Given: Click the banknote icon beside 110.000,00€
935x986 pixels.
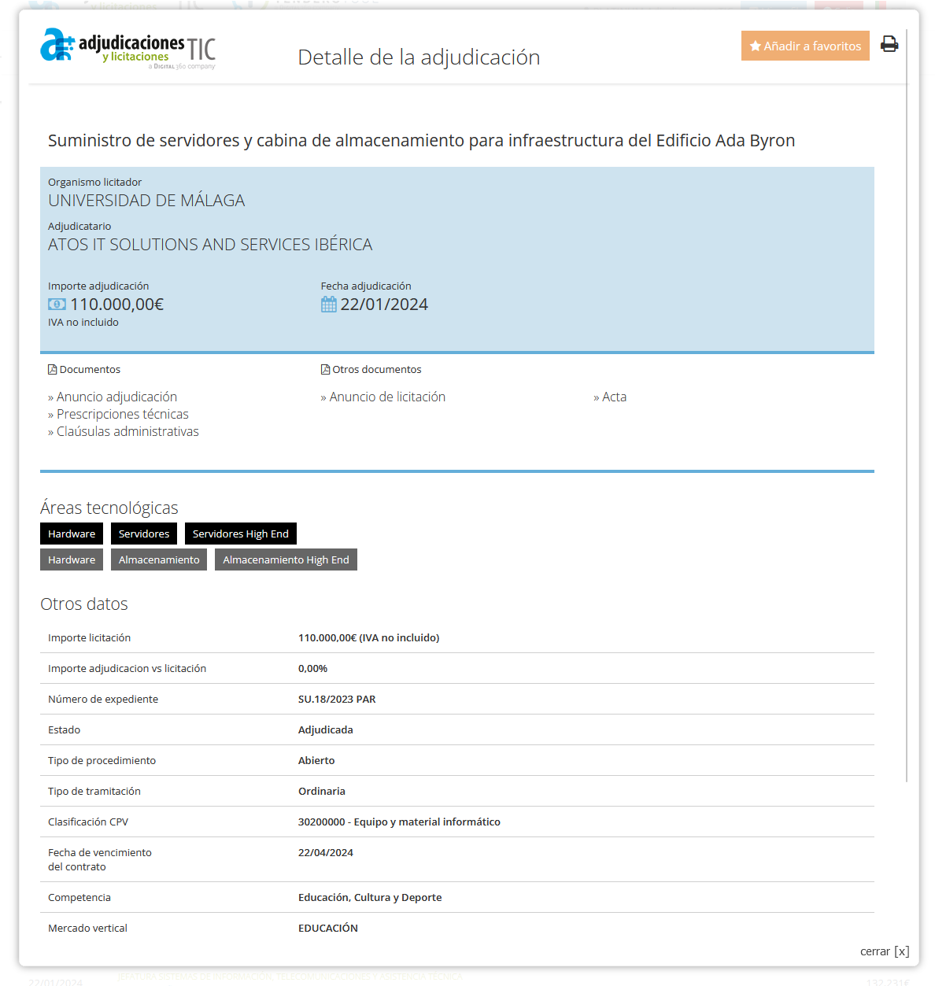Looking at the screenshot, I should 57,305.
